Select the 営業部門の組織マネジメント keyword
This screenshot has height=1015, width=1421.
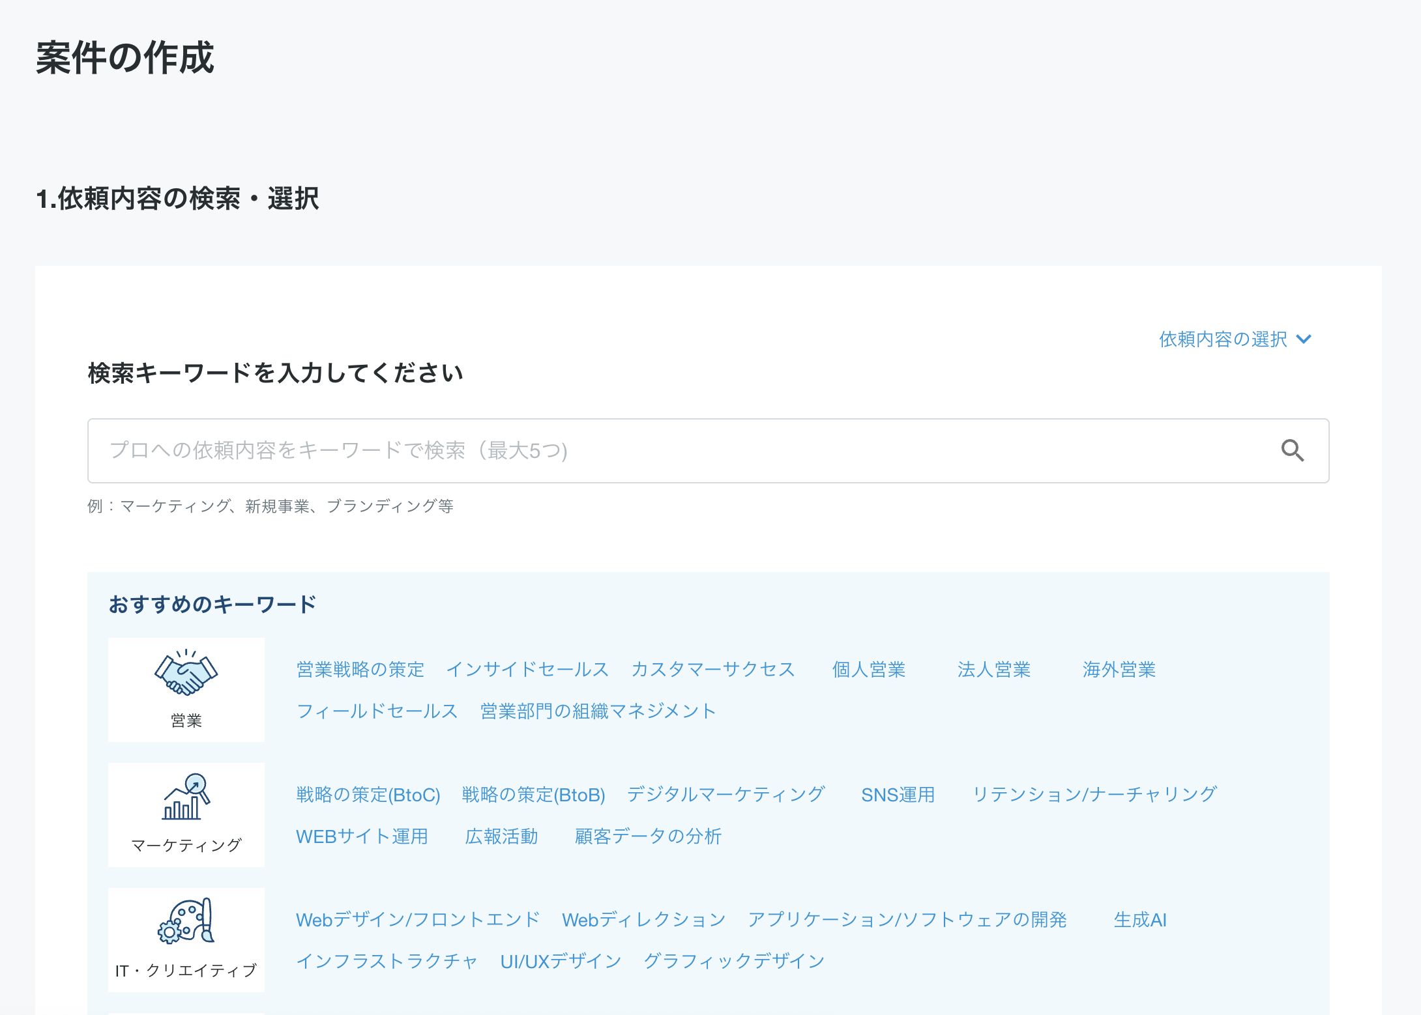(x=596, y=711)
